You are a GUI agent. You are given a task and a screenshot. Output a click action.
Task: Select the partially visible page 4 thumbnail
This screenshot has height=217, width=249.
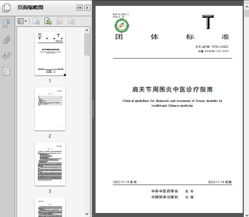tap(50, 207)
